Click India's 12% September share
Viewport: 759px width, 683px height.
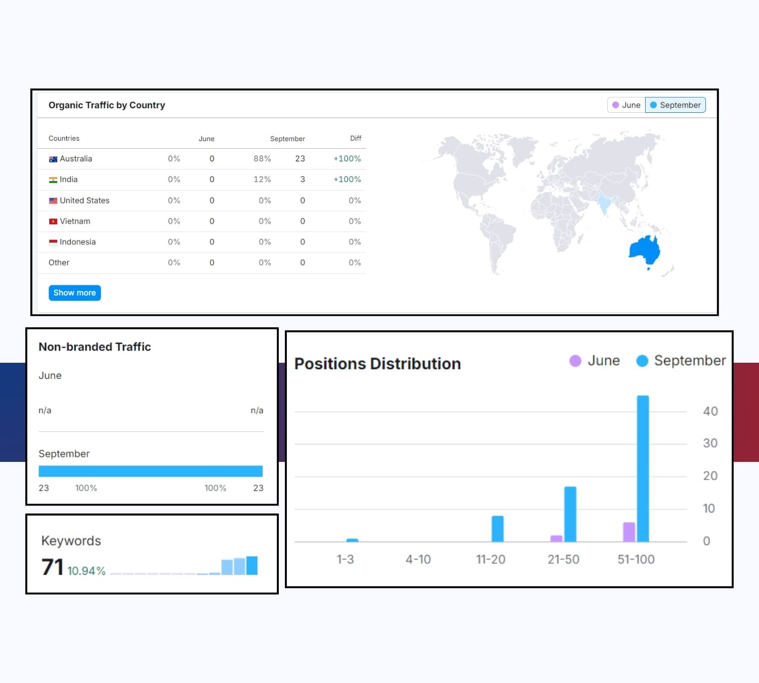(262, 180)
